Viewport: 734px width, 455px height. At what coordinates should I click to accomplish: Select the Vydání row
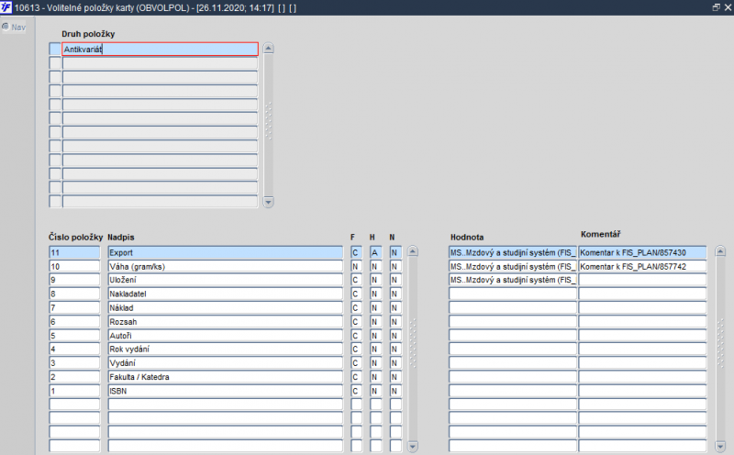[x=225, y=362]
